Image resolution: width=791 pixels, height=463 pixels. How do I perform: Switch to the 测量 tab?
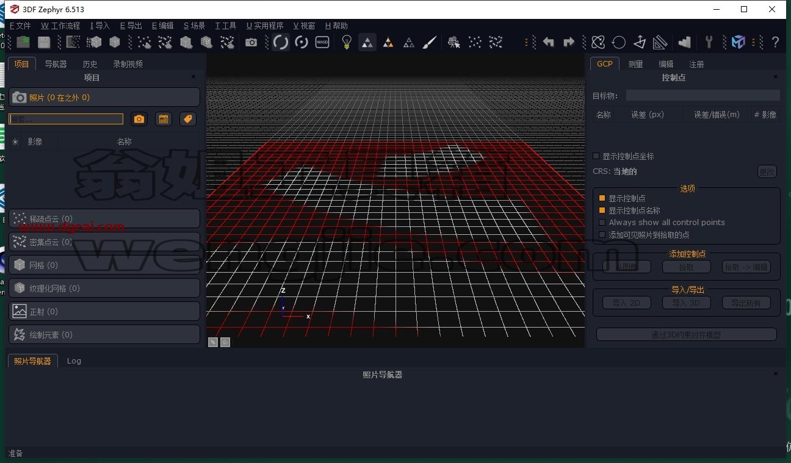pos(635,64)
